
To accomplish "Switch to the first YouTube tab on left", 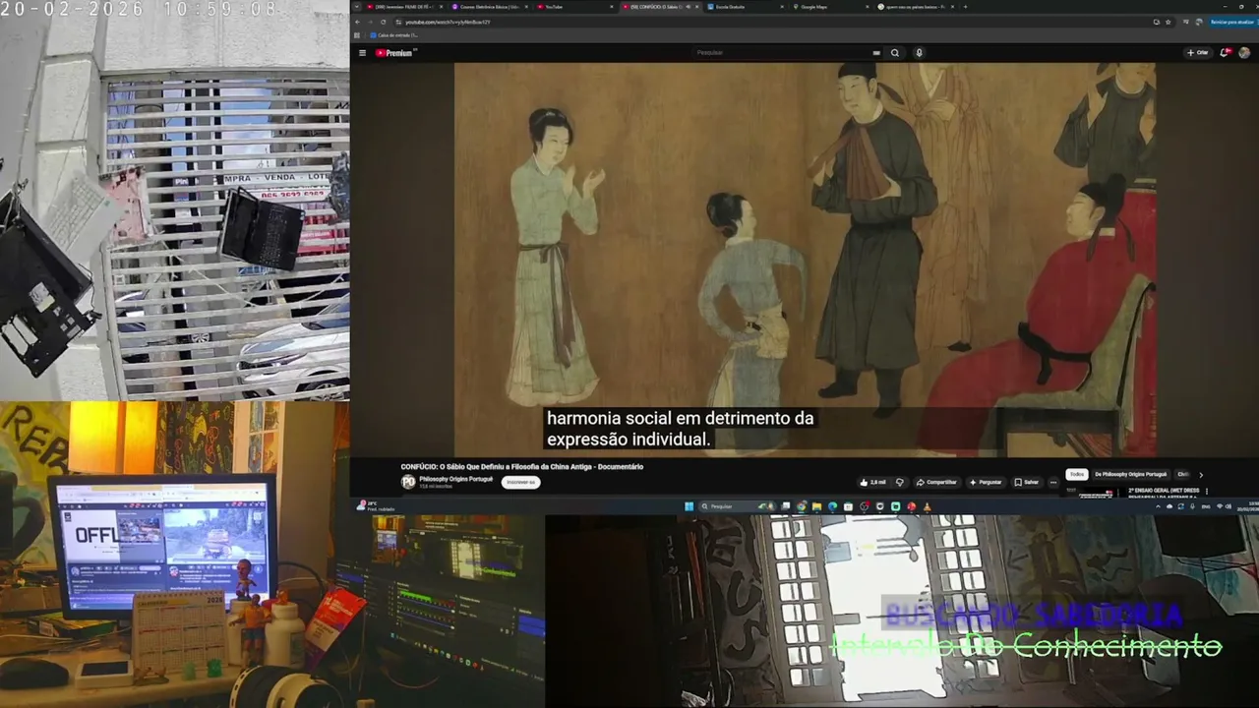I will click(x=406, y=7).
